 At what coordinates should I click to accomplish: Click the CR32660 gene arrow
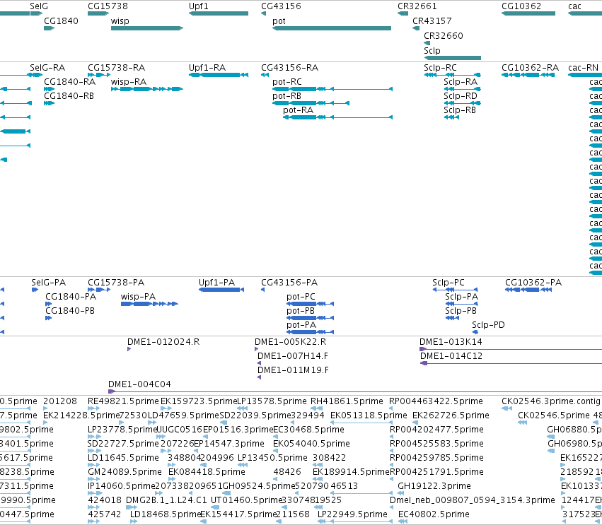coord(427,43)
